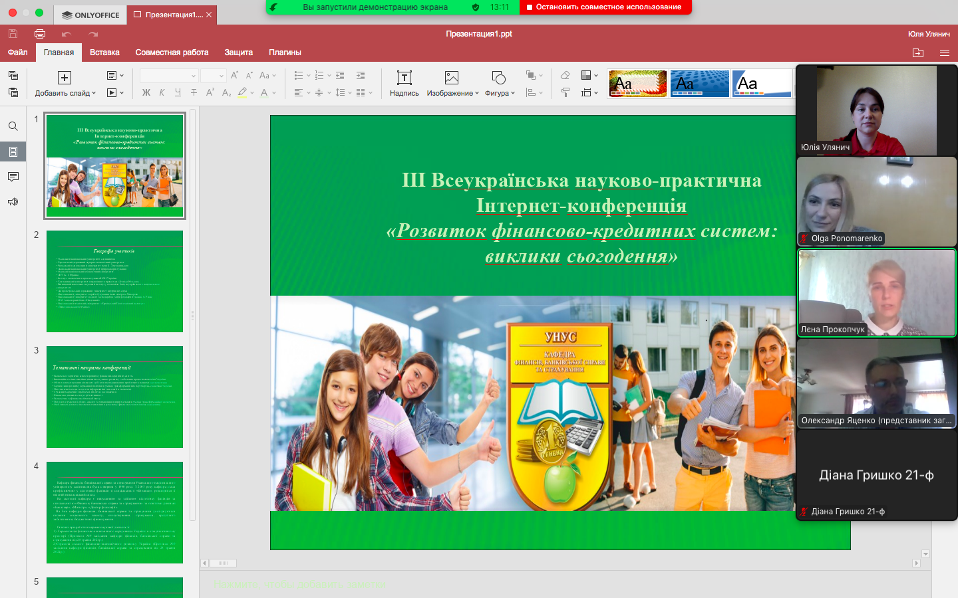Switch to the Главная tab
Viewport: 958px width, 598px height.
(x=59, y=52)
